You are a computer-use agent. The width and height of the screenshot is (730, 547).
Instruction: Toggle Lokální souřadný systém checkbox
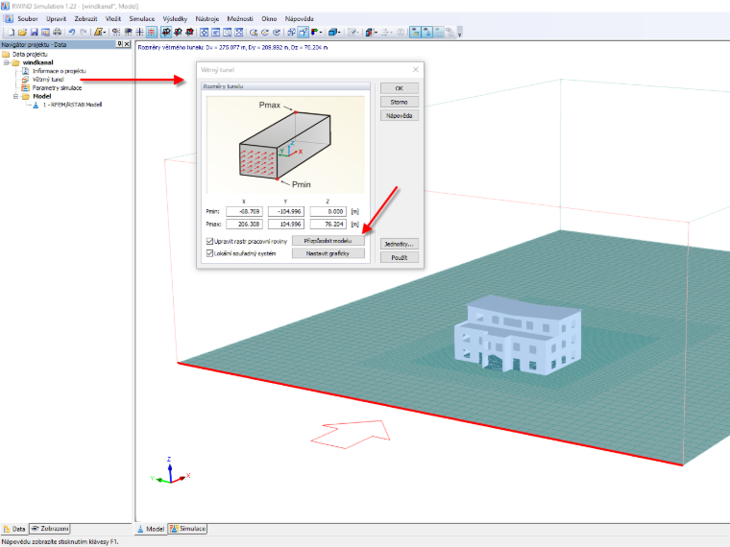pos(209,253)
